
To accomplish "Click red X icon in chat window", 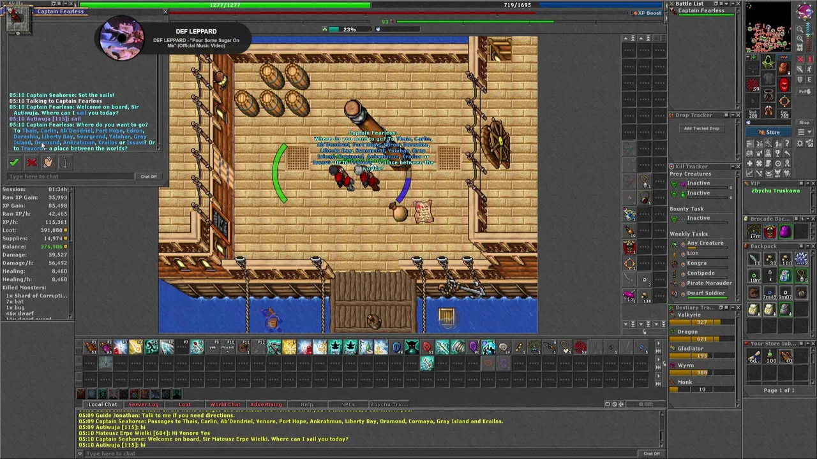I will pyautogui.click(x=31, y=163).
